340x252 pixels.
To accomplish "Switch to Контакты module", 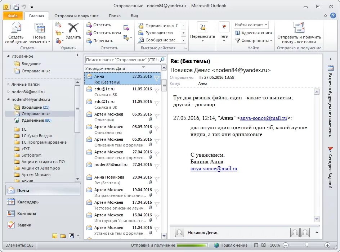I will pos(43,213).
